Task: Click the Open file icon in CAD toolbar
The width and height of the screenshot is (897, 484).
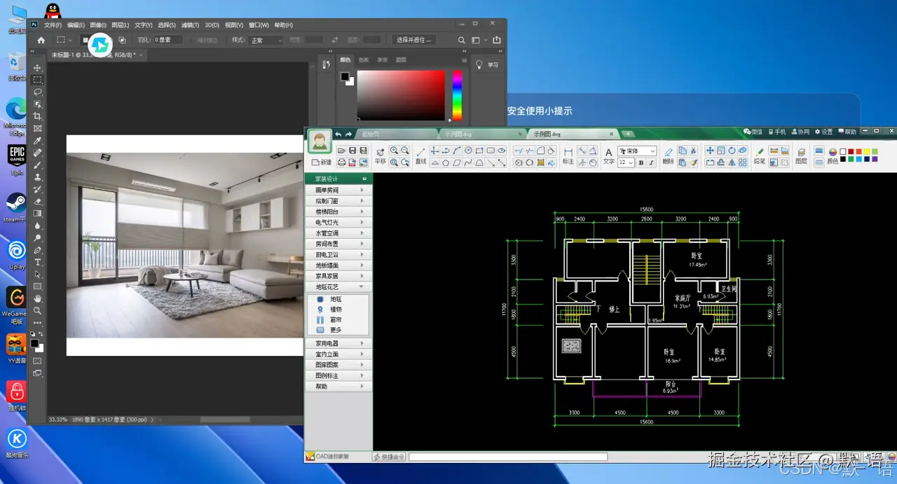Action: tap(341, 150)
